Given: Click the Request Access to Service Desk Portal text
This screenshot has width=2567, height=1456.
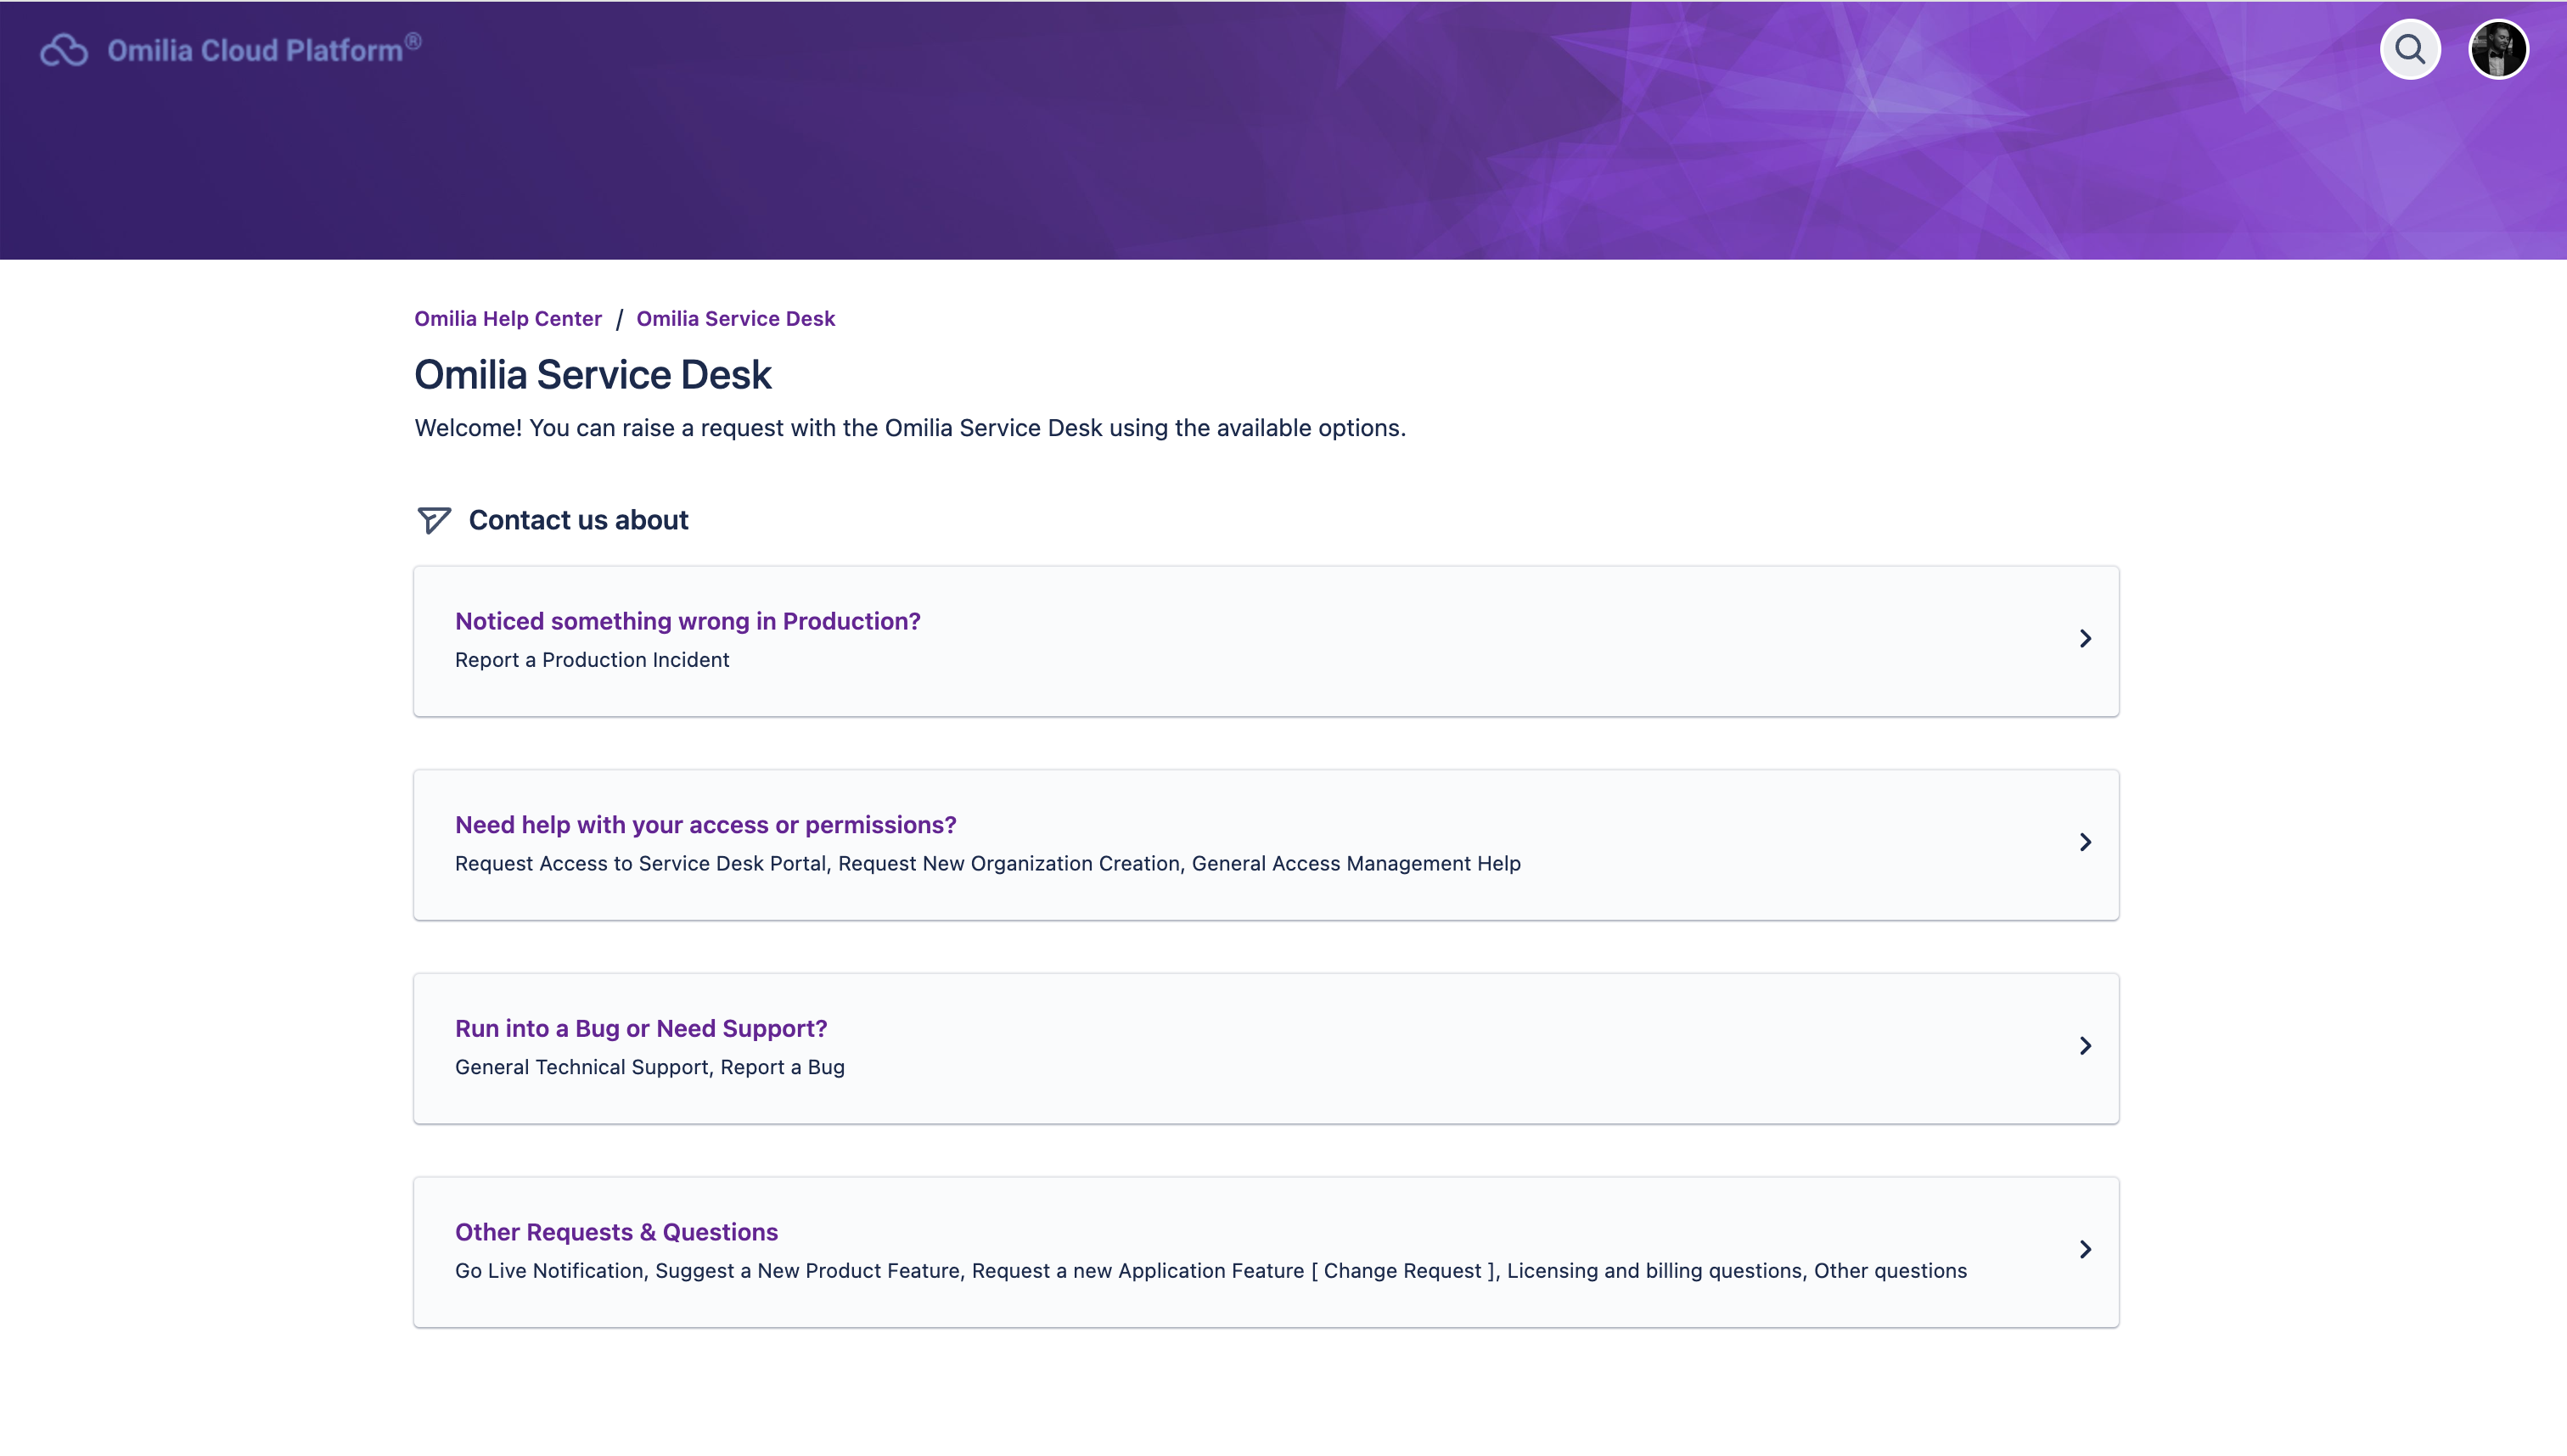Looking at the screenshot, I should (x=640, y=864).
